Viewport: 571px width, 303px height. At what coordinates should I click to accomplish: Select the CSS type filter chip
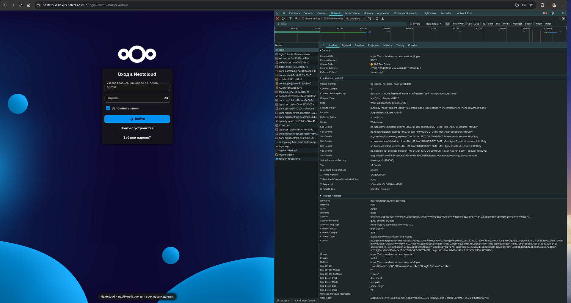(477, 24)
